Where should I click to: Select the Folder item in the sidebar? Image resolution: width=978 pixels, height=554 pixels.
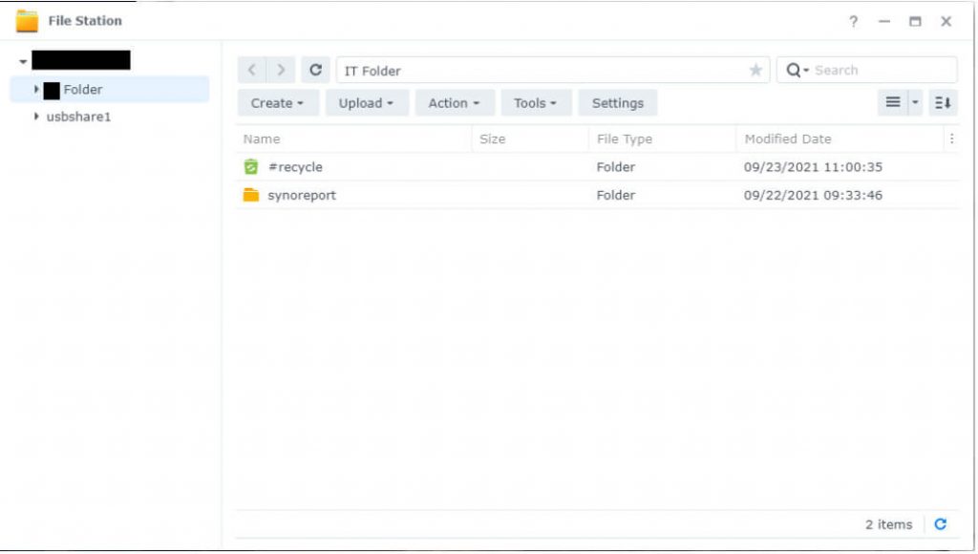[x=110, y=89]
